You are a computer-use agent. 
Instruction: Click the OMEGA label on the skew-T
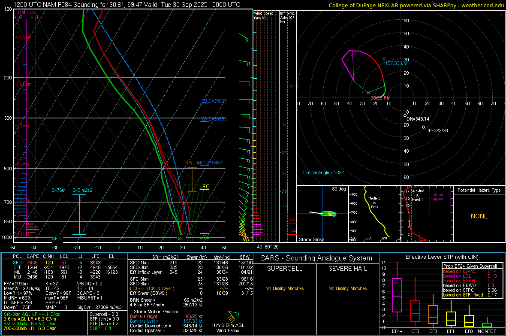coord(27,12)
